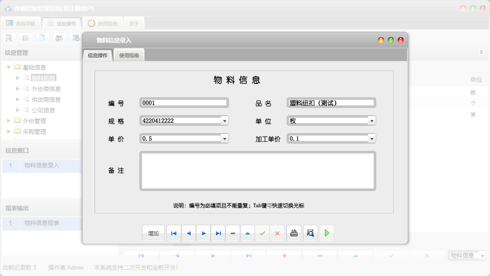Click the print icon in the dialog
The image size is (490, 276).
point(294,233)
